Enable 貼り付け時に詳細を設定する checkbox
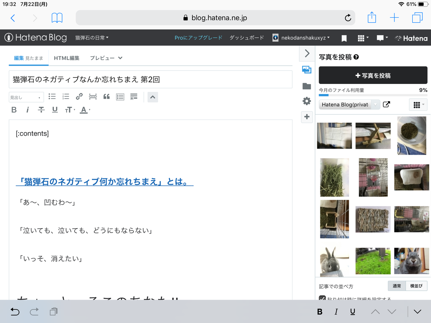 [x=321, y=298]
